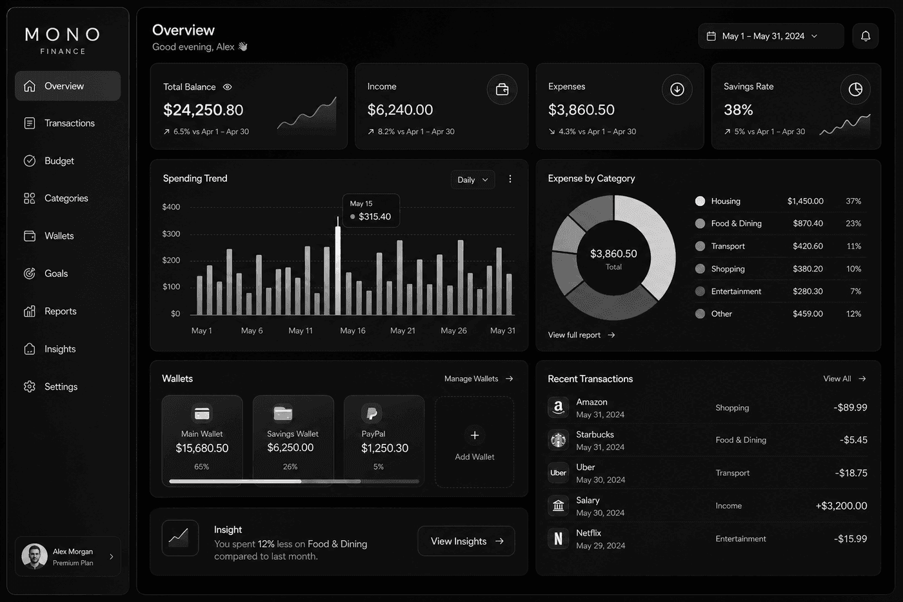
Task: Click the Netflix -$15.99 amount
Action: pos(850,539)
